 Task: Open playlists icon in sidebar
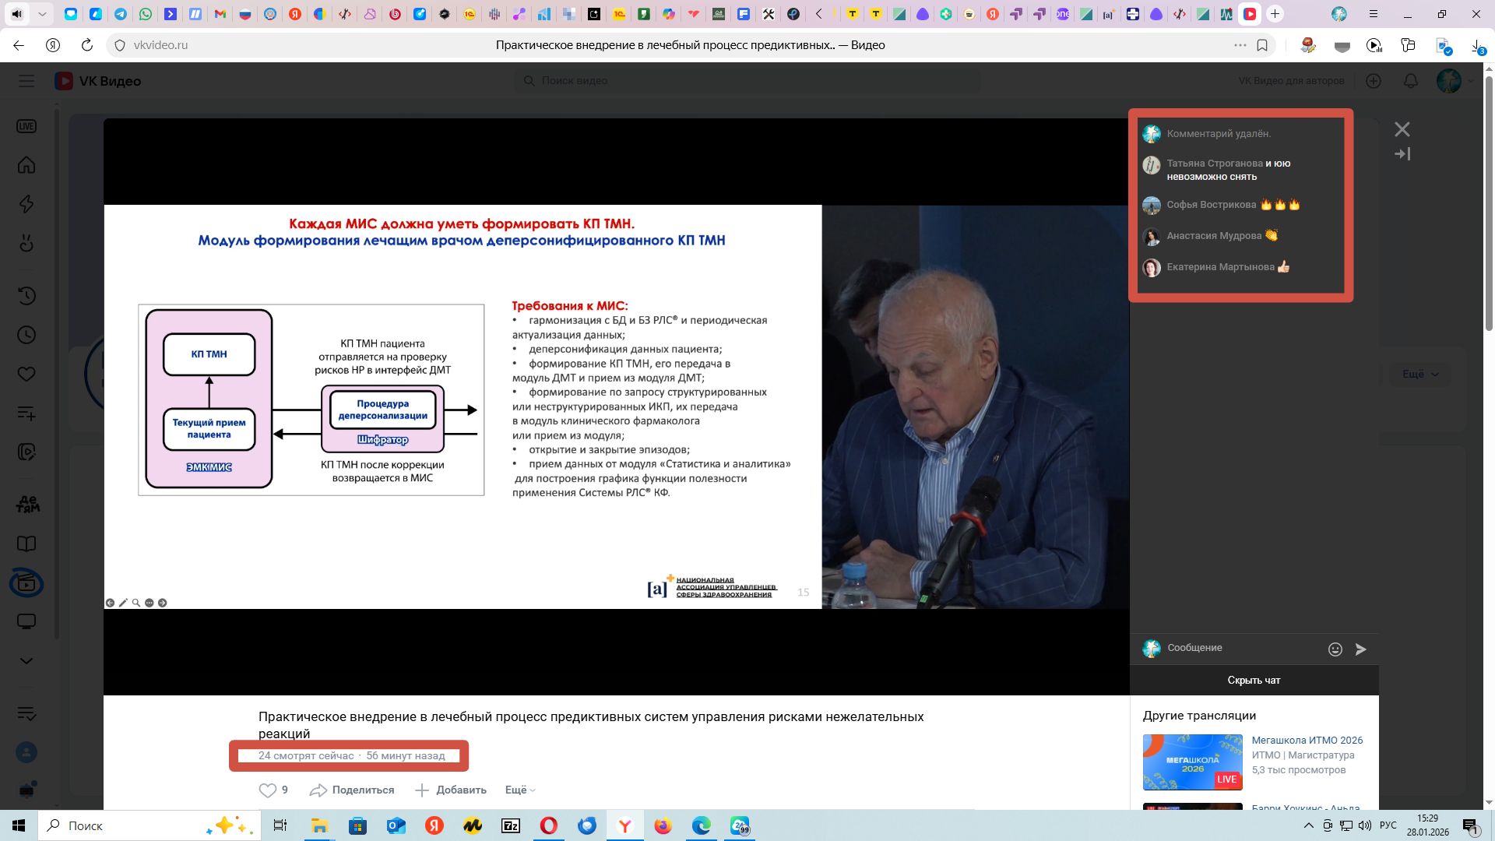[x=26, y=413]
